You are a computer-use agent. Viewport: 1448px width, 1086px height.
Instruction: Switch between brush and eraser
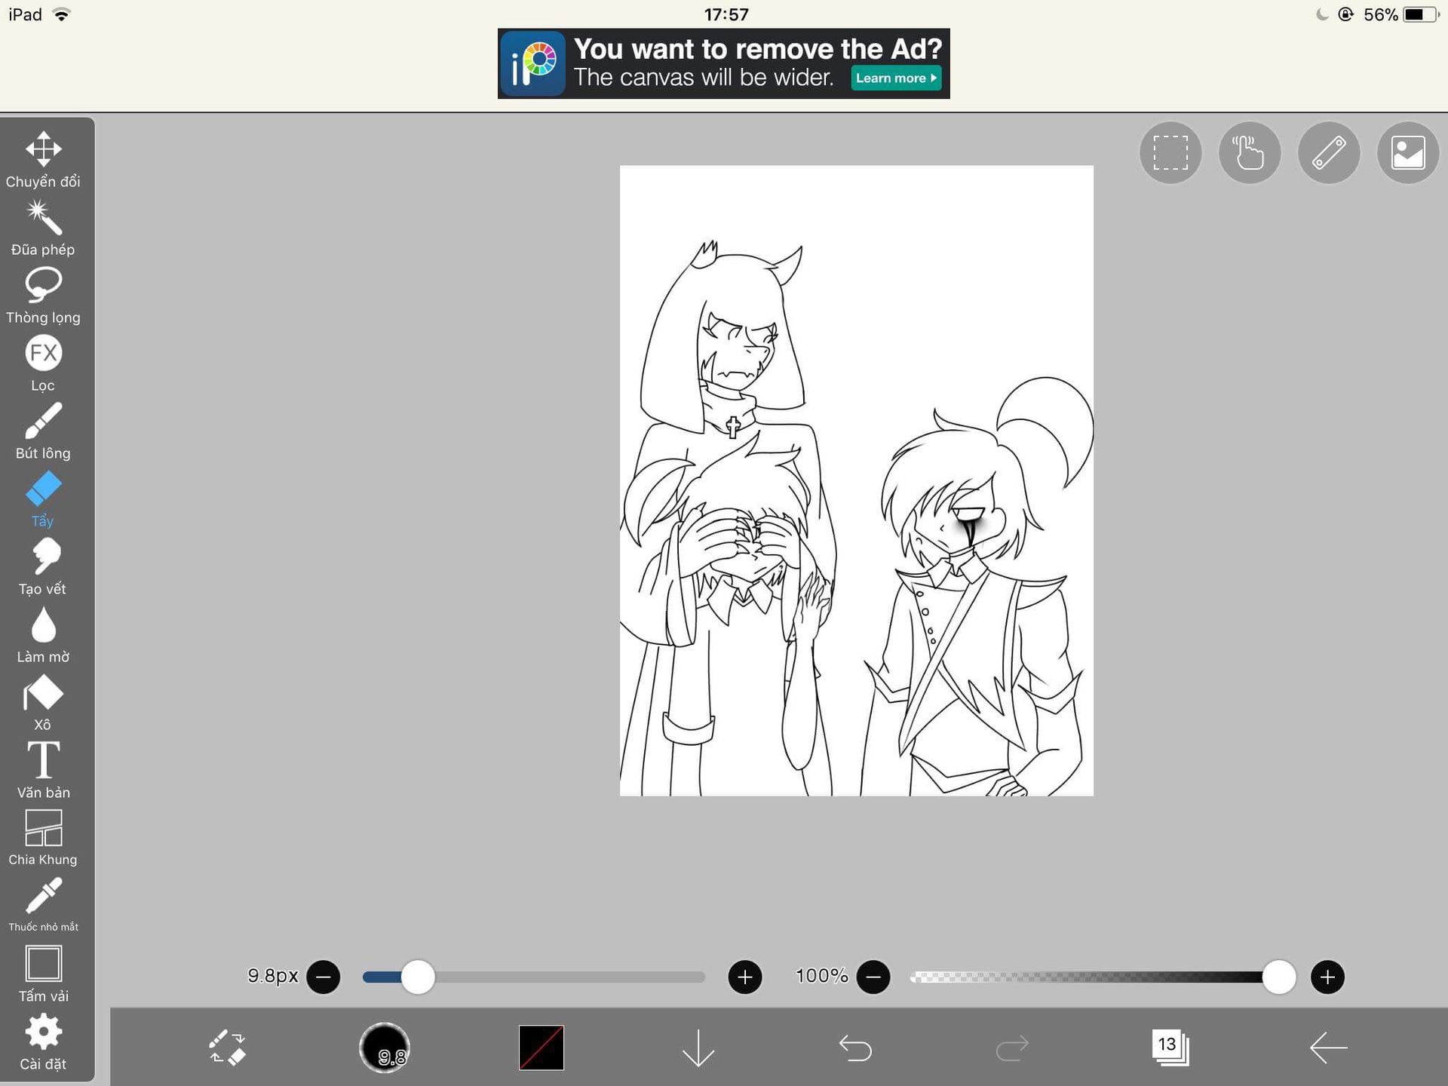pyautogui.click(x=227, y=1048)
